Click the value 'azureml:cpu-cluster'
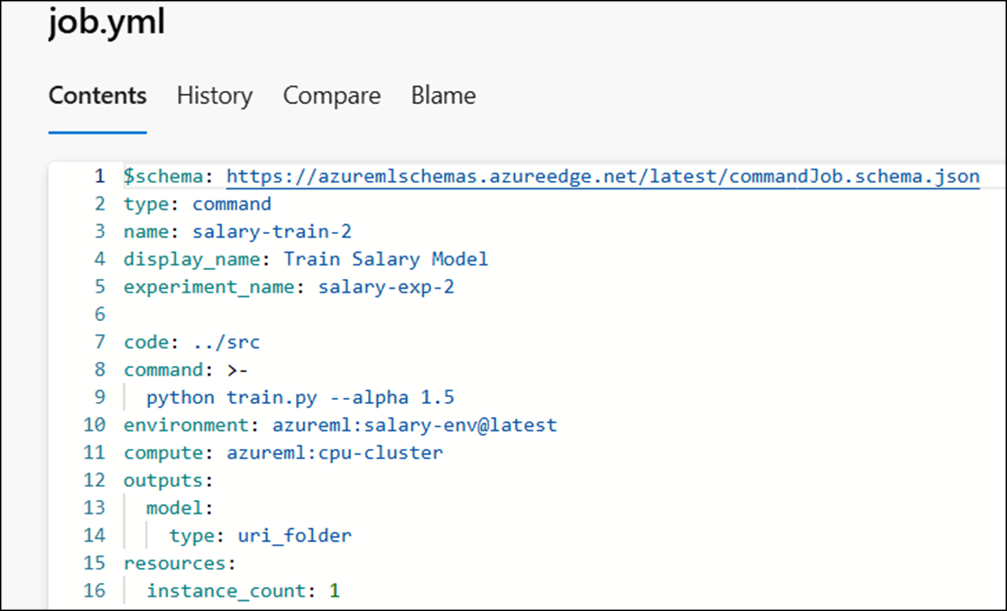This screenshot has width=1007, height=611. pyautogui.click(x=335, y=452)
